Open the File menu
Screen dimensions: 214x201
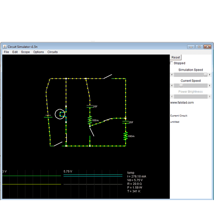(6, 52)
